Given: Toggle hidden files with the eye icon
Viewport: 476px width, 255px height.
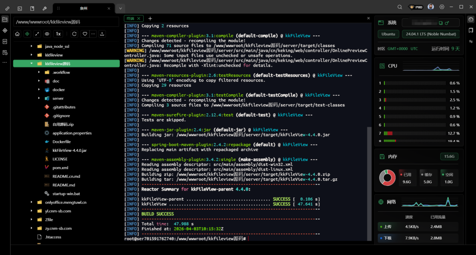Looking at the screenshot, I should point(46,34).
